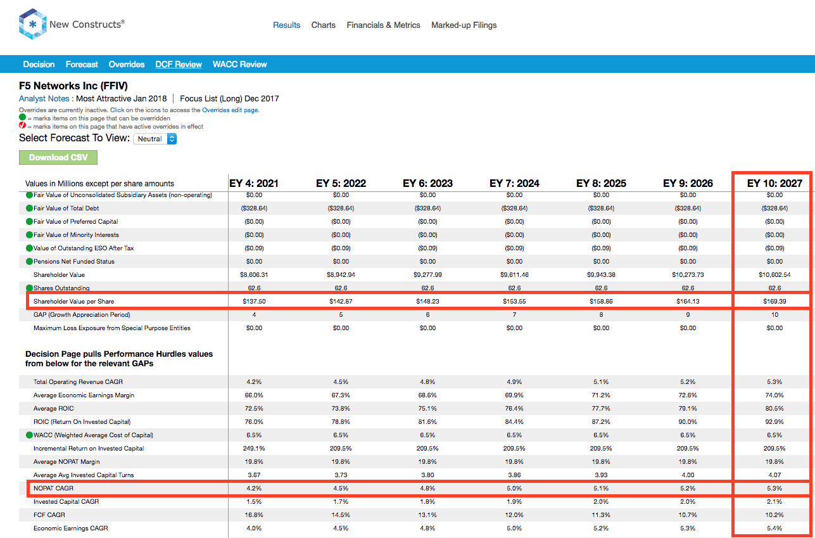Open Marked-up Filings navigation item
This screenshot has height=538, width=815.
(x=464, y=25)
